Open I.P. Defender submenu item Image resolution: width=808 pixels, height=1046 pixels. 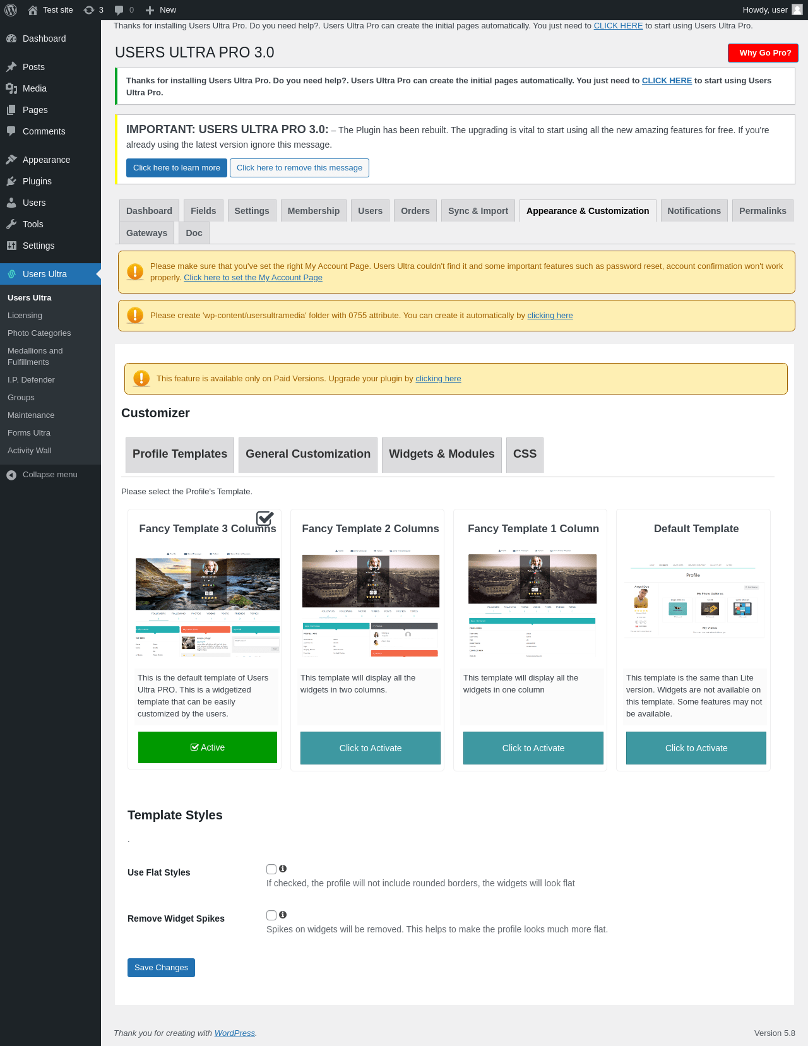31,380
